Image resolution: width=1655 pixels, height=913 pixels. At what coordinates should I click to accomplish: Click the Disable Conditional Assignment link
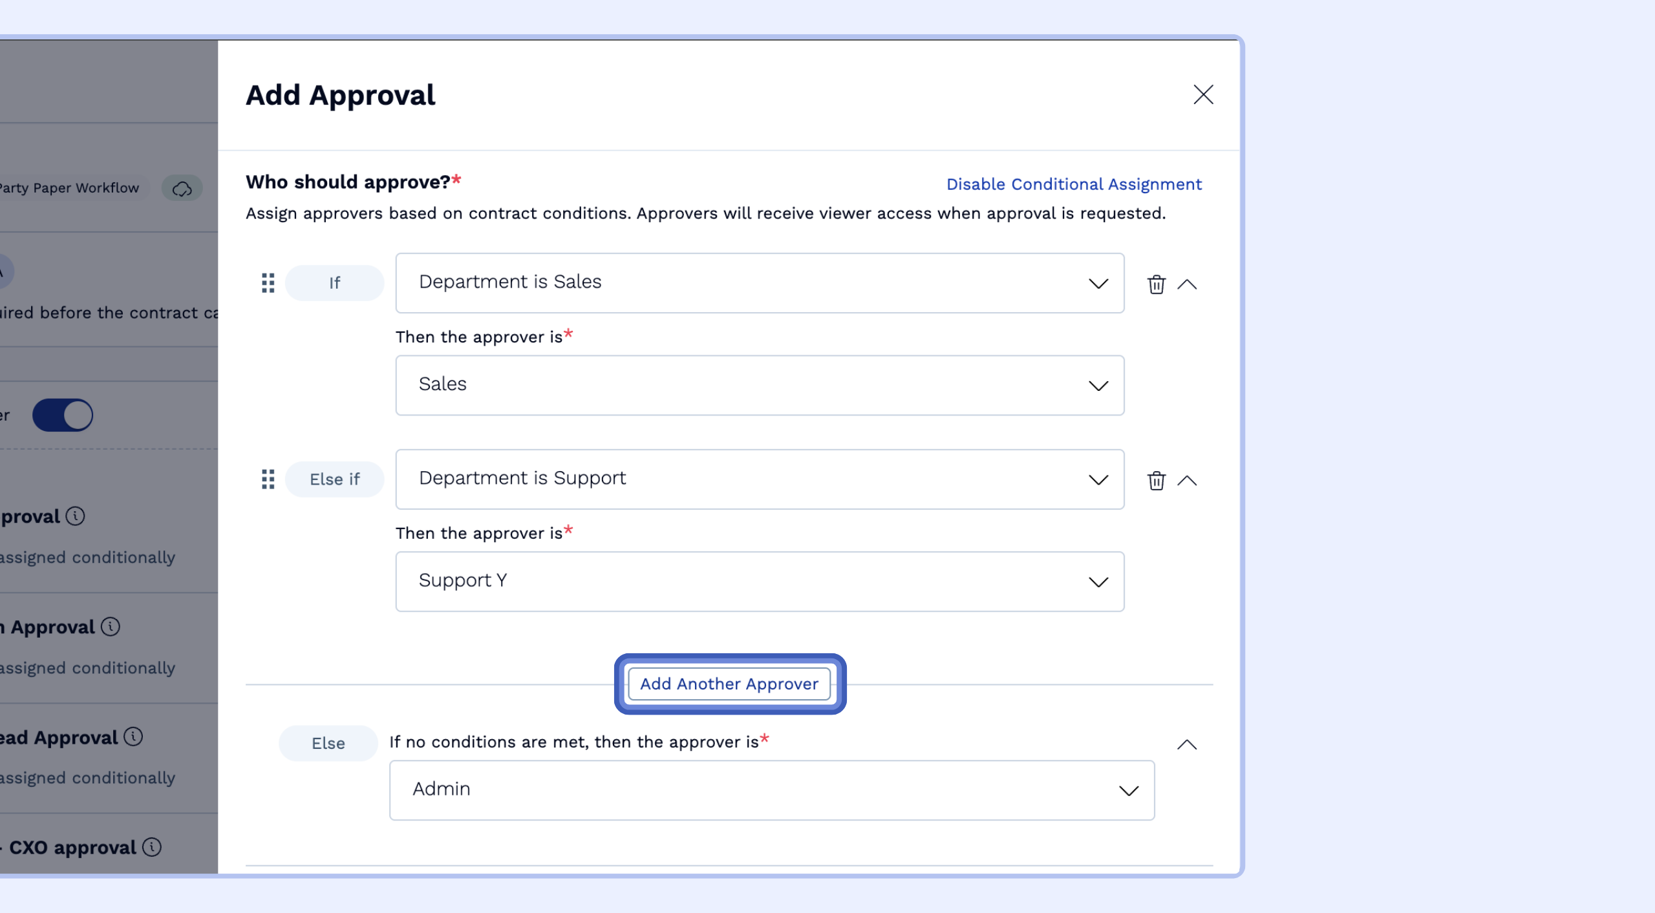click(1074, 184)
